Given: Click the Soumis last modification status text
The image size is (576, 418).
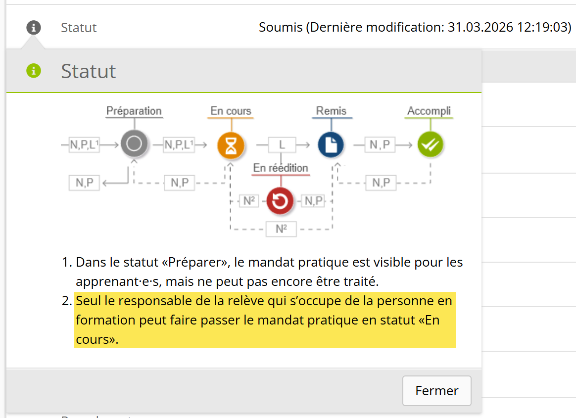Looking at the screenshot, I should [x=415, y=27].
